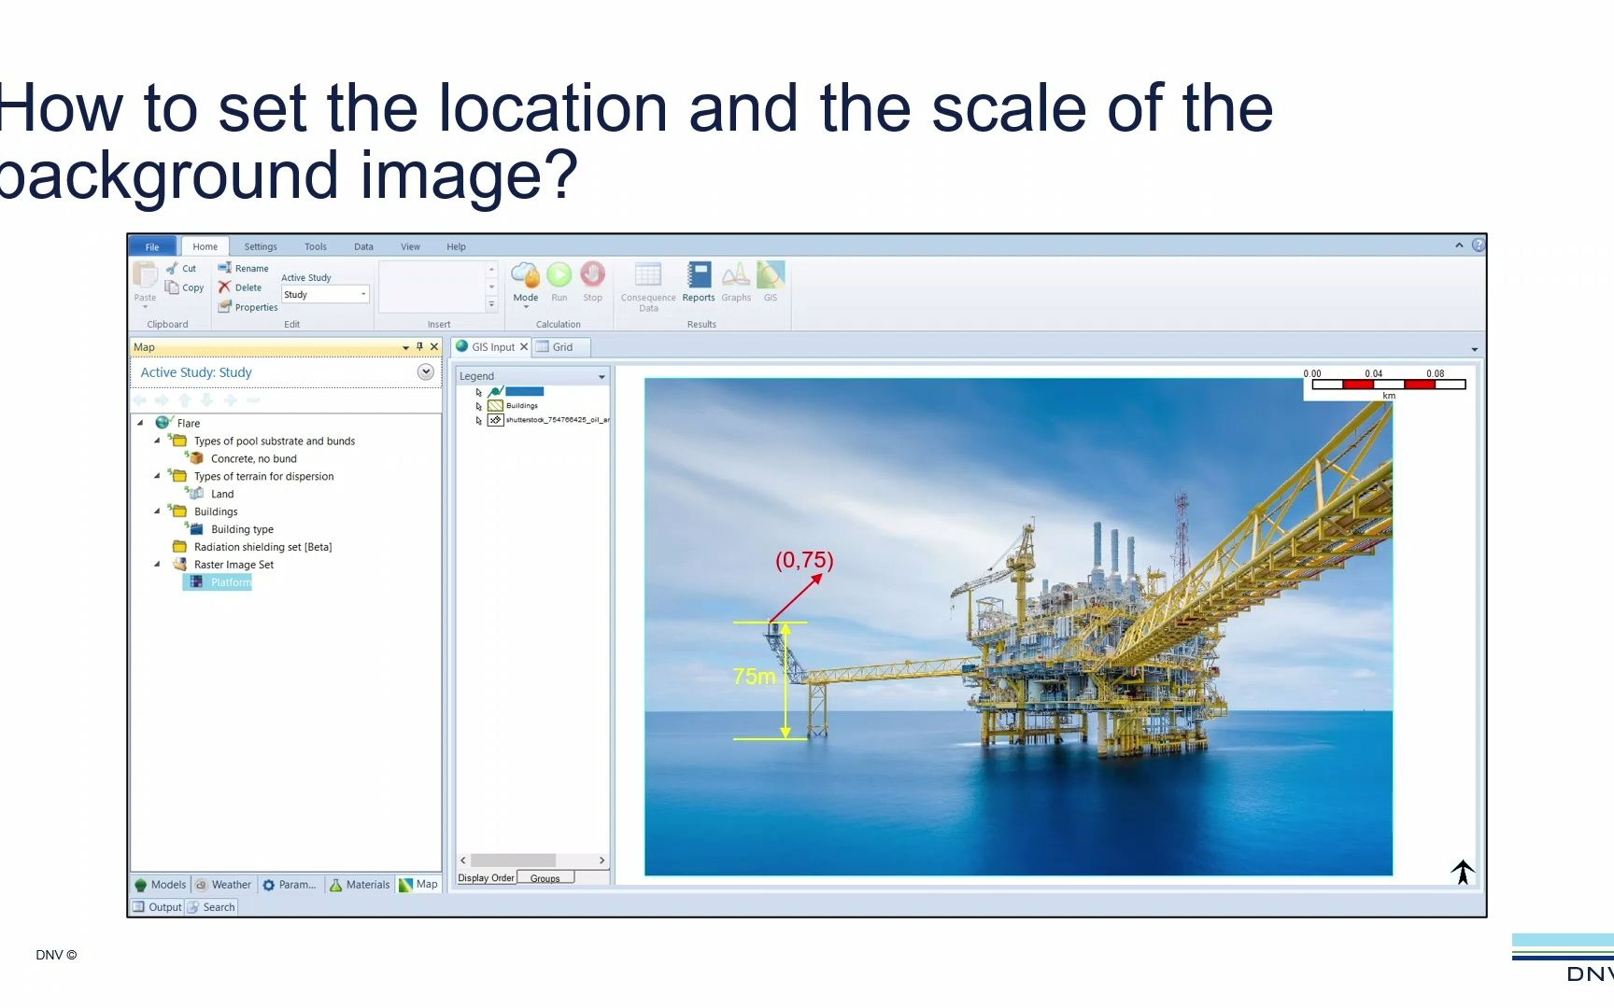Click the green Run icon

(559, 274)
